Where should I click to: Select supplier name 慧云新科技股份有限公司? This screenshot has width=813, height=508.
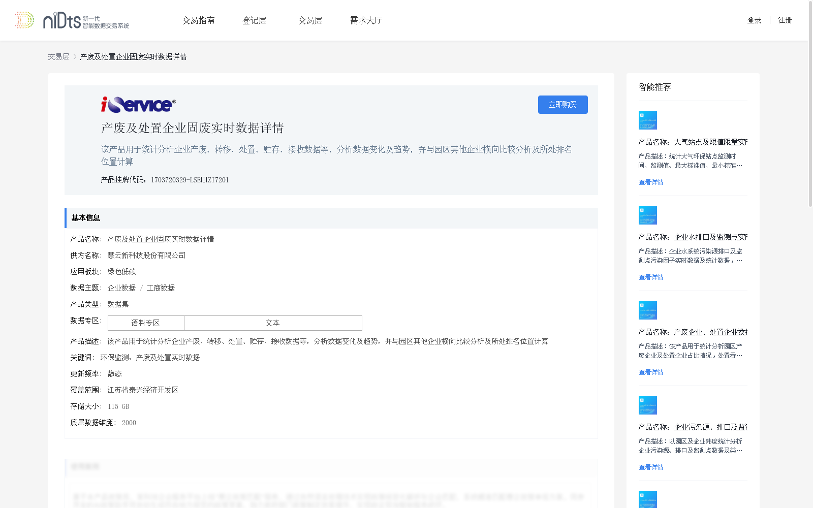click(146, 256)
